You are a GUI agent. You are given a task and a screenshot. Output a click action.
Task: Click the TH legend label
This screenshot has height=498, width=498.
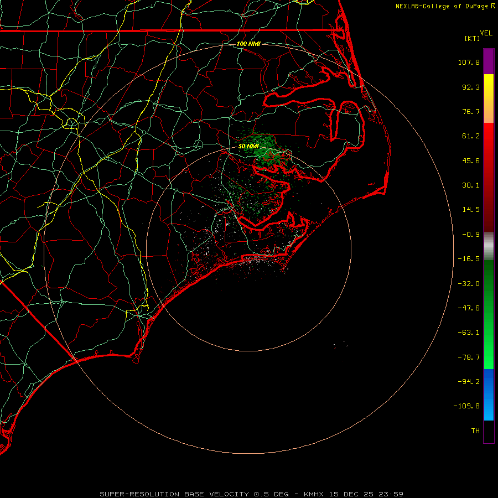(475, 431)
